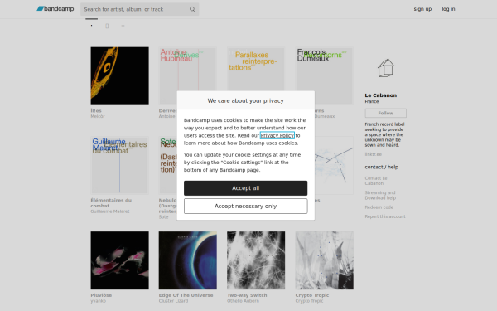
Task: Open Élémentaires du combat album cover
Action: pos(119,165)
